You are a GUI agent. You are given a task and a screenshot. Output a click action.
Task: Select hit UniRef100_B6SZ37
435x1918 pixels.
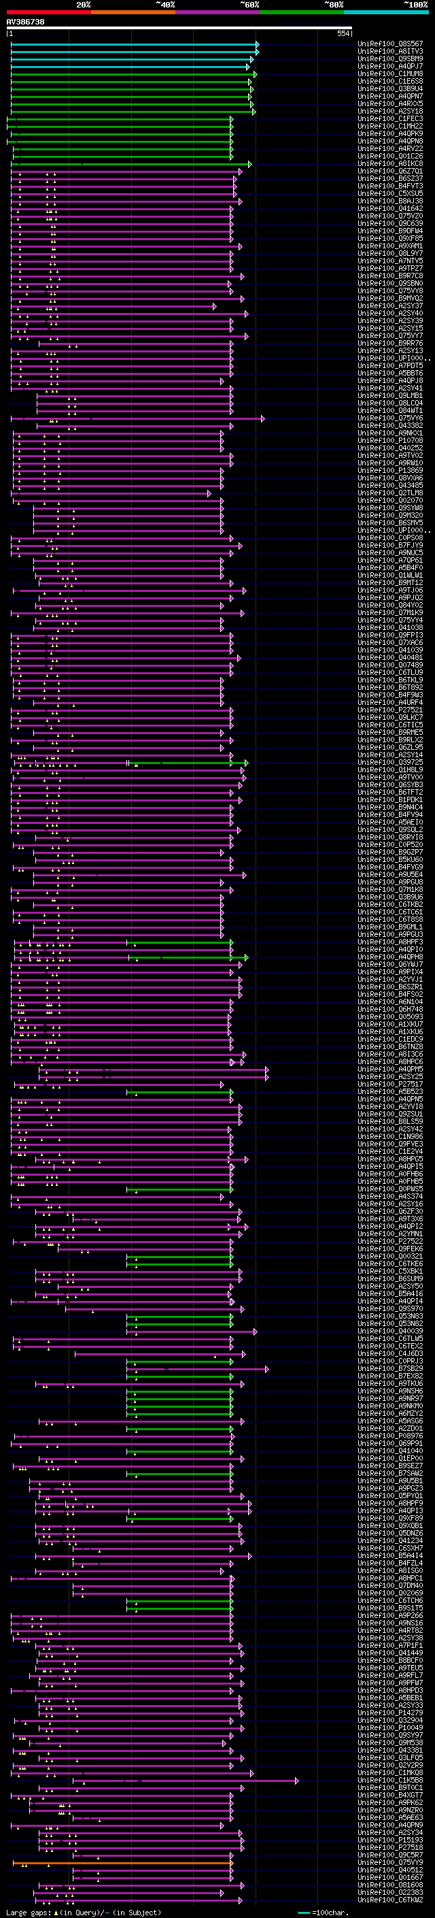click(x=390, y=179)
